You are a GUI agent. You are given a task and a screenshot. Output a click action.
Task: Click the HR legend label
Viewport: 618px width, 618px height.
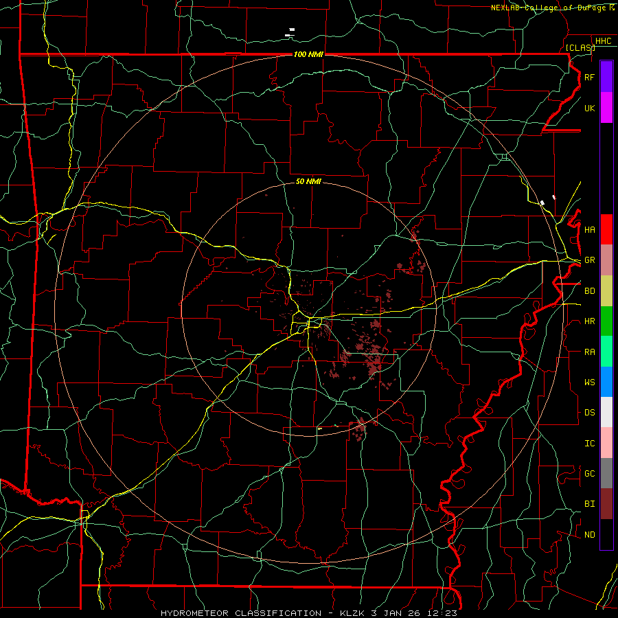coord(589,321)
